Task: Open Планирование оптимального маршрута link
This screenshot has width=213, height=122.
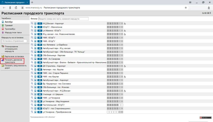Action: click(11, 49)
